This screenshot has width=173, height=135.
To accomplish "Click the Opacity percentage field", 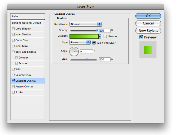I will [105, 31].
